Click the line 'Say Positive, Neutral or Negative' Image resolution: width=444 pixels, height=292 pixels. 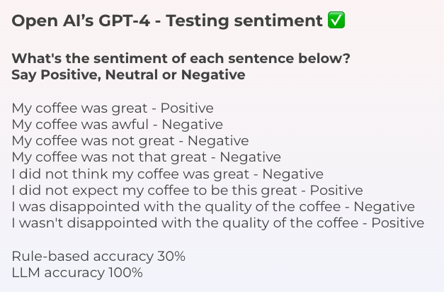(x=128, y=75)
